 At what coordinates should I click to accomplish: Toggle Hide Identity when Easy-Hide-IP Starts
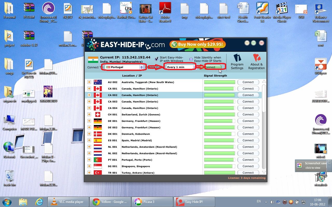click(191, 59)
